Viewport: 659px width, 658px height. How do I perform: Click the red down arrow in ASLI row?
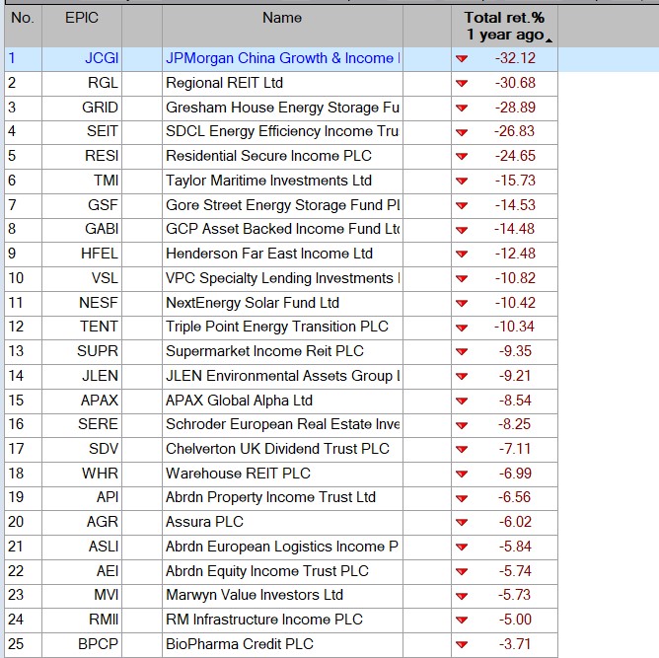462,548
